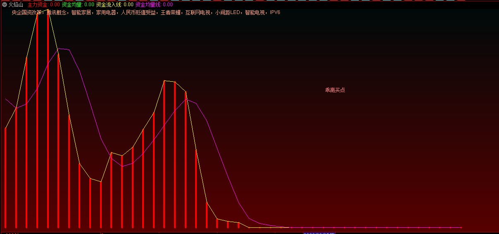
Task: Collapse the 火焰山 indicator dropdown arrow
Action: (5, 5)
